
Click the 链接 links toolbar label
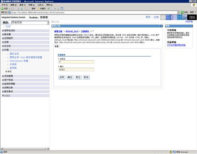tap(192, 12)
